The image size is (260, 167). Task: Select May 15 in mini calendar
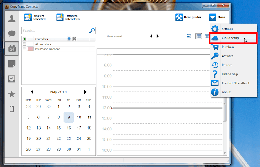(x=59, y=128)
